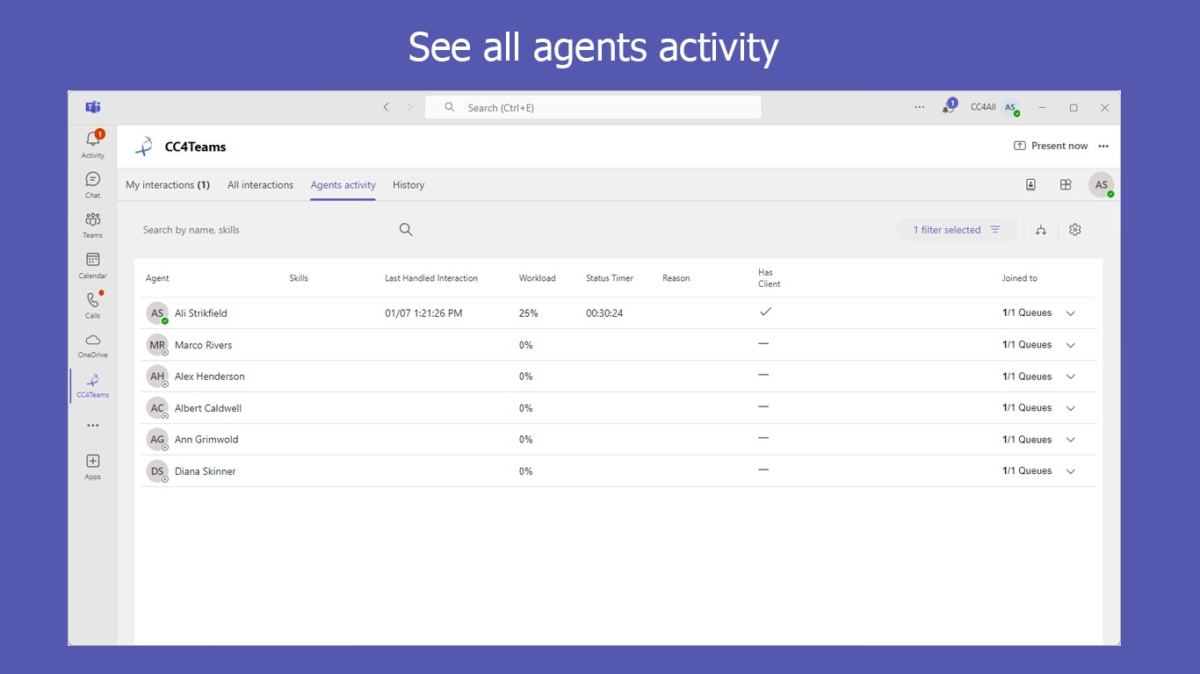Sort by the Agent column header

coord(157,278)
